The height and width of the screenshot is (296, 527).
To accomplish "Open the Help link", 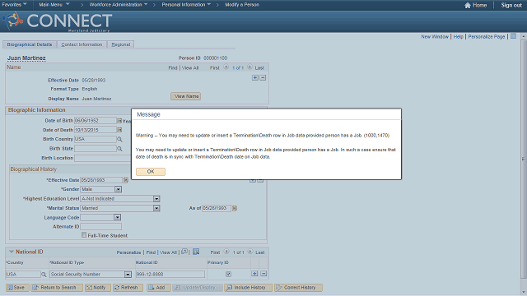I will 458,36.
